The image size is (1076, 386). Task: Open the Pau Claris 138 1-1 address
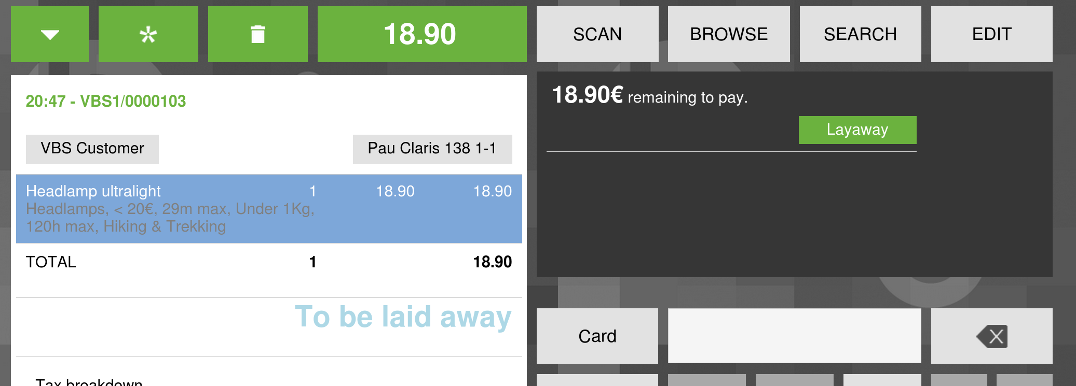click(432, 149)
